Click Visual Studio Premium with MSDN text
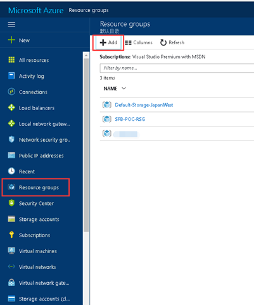 point(168,57)
